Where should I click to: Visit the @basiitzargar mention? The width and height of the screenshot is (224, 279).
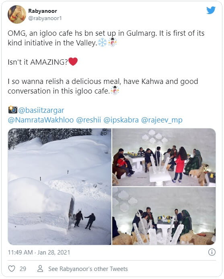41,110
